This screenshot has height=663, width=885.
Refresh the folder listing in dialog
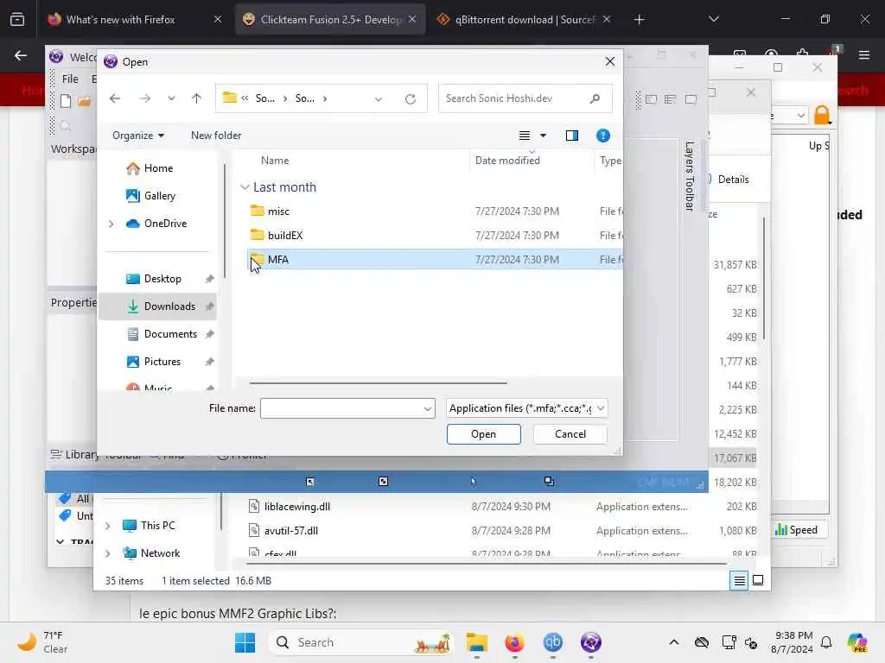(411, 98)
